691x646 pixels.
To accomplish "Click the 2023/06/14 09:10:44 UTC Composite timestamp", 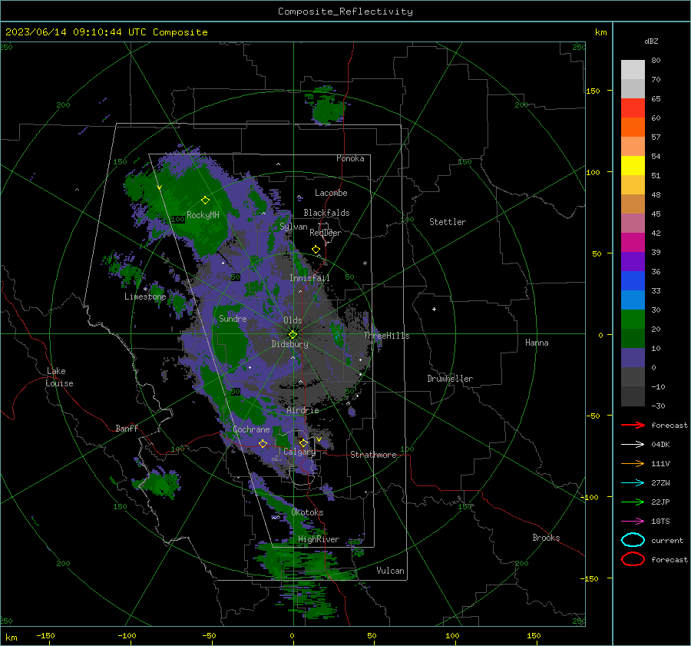I will 106,32.
